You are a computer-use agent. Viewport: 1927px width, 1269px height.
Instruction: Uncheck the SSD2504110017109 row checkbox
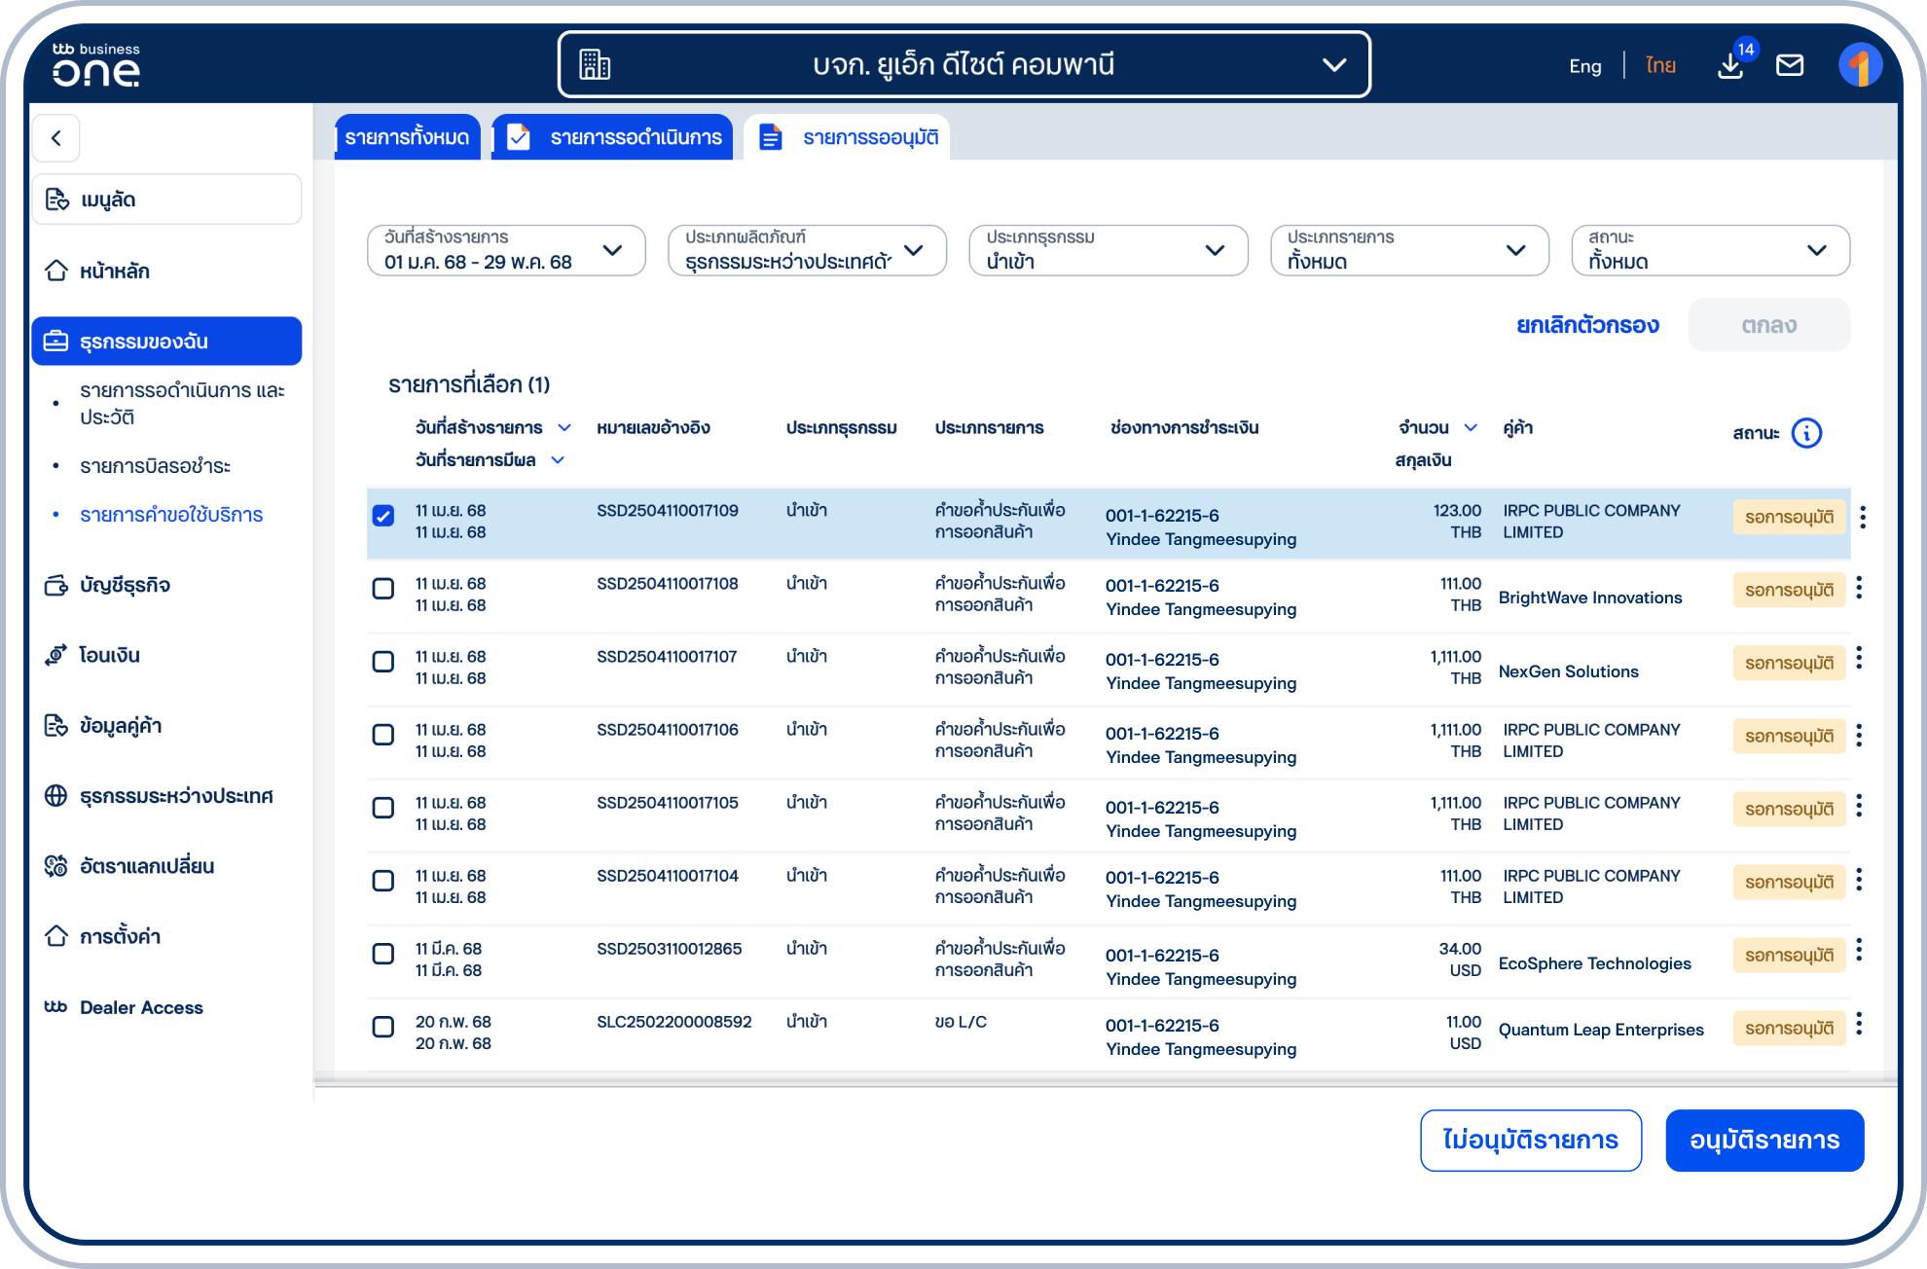pyautogui.click(x=383, y=516)
